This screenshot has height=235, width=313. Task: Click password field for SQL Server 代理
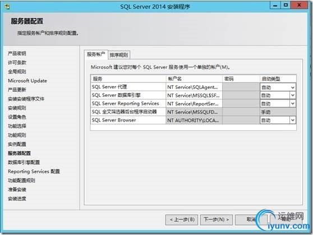pyautogui.click(x=241, y=87)
